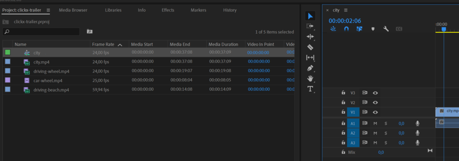Screen dimensions: 459x161
Task: Open Timeline display settings wrench
Action: [x=386, y=29]
